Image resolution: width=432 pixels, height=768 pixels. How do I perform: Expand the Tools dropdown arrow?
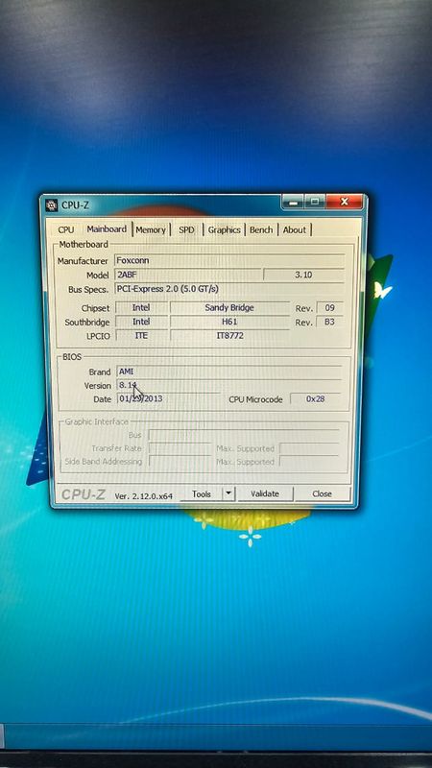tap(228, 493)
